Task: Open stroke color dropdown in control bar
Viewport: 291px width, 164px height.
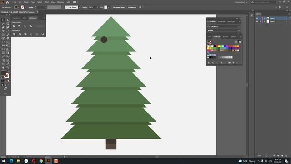Action: click(x=25, y=7)
